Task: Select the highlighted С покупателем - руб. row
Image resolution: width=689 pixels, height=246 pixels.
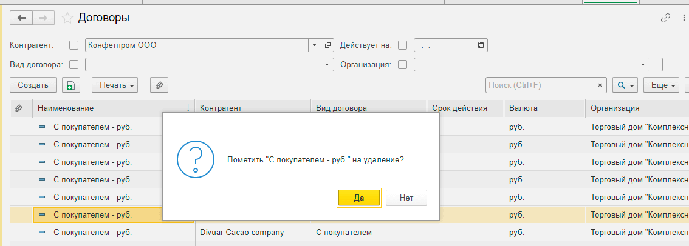Action: (349, 215)
